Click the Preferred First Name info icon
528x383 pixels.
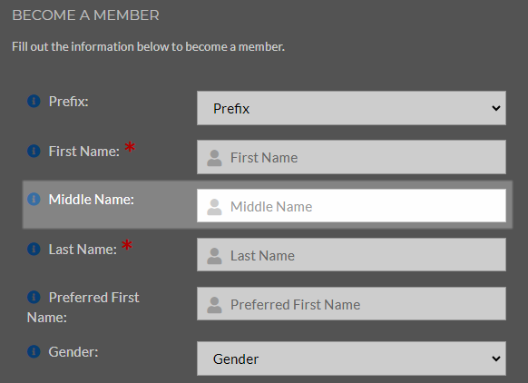[x=34, y=297]
